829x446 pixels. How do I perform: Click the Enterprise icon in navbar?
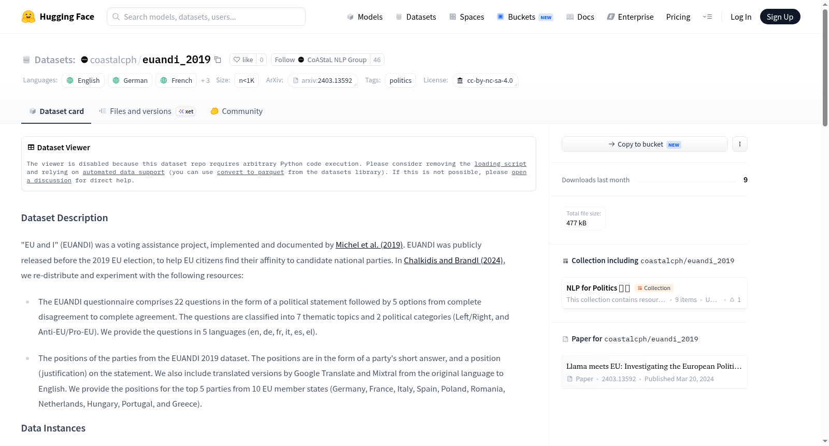[x=611, y=17]
